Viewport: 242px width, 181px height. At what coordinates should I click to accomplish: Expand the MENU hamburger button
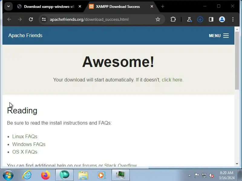point(219,36)
